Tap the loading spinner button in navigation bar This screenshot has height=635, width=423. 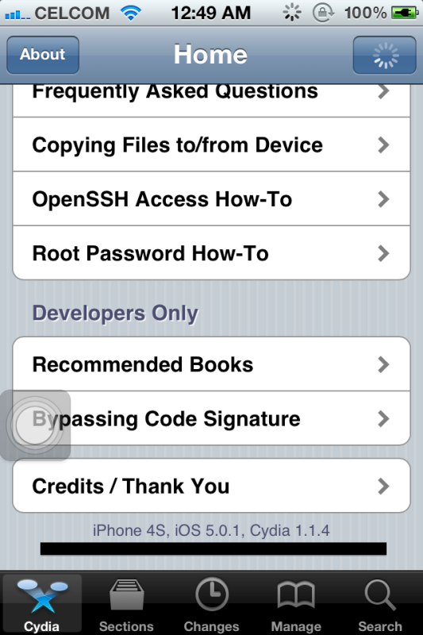point(385,55)
